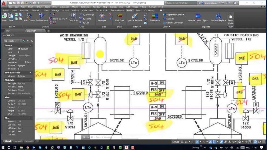The height and width of the screenshot is (150, 267).
Task: Click the Quick Select icon in Properties
Action: click(x=32, y=41)
